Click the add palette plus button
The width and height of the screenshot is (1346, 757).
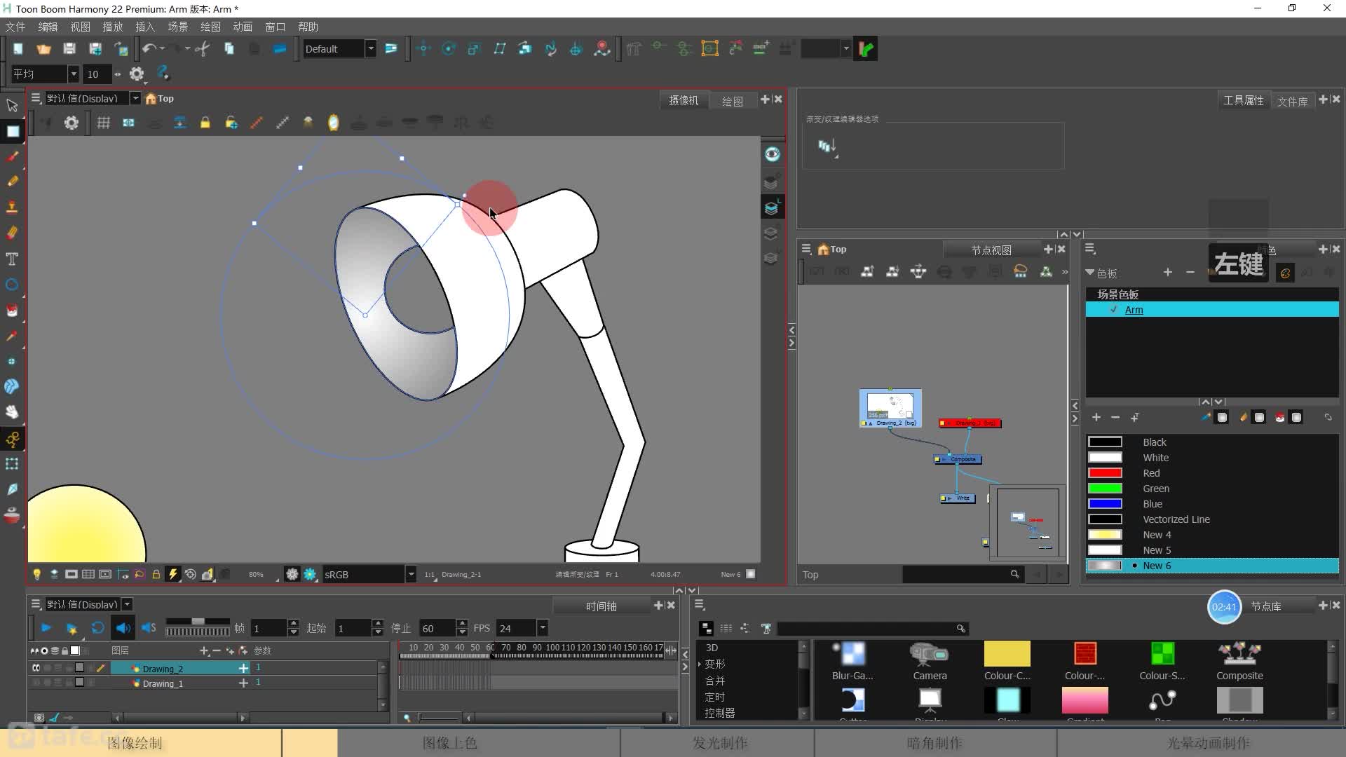pyautogui.click(x=1167, y=272)
